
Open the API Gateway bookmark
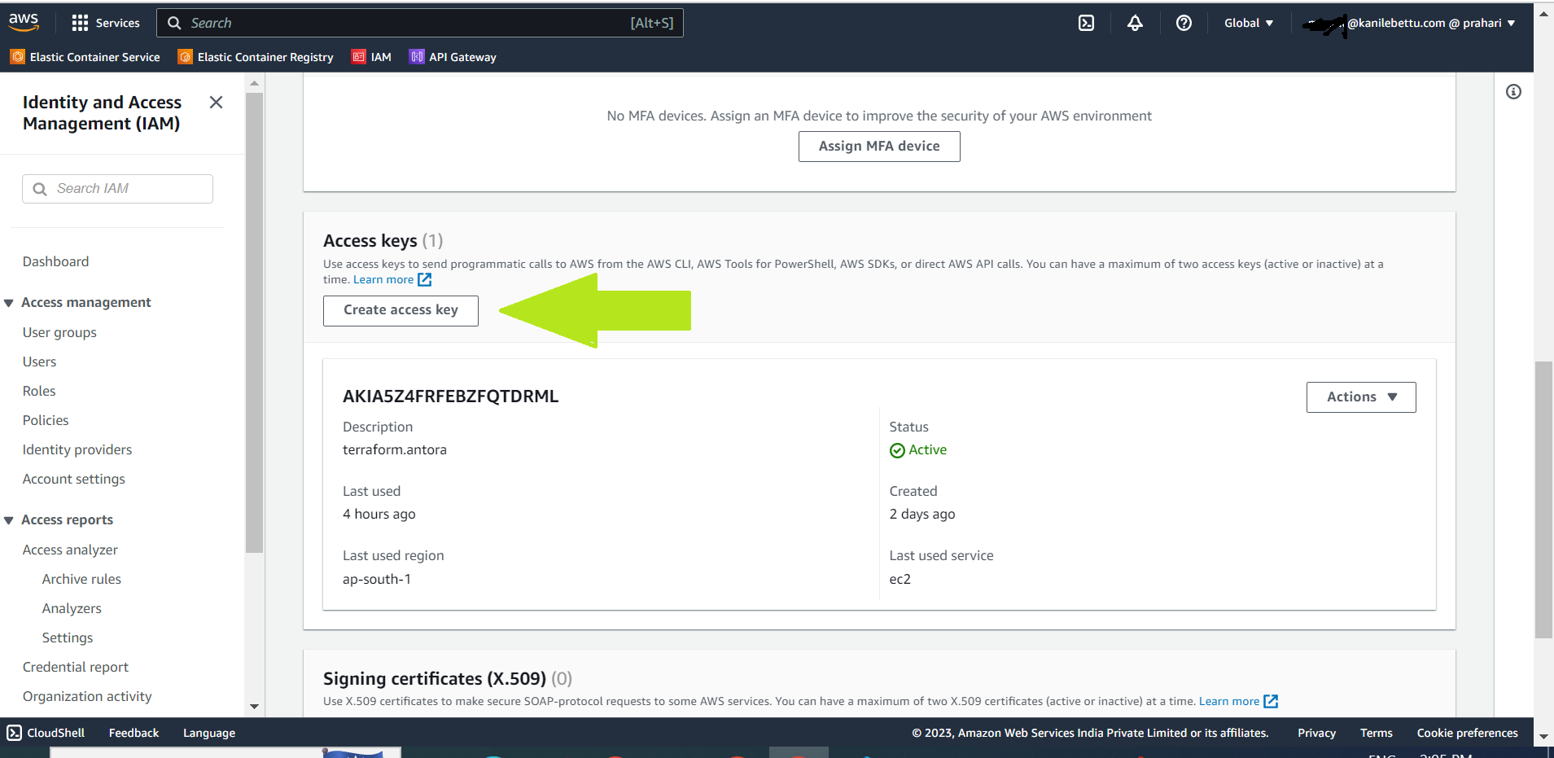point(453,57)
